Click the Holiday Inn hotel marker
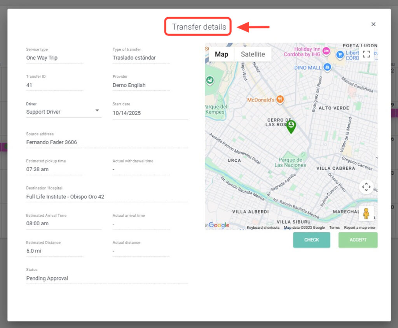This screenshot has height=328, width=398. coord(326,50)
